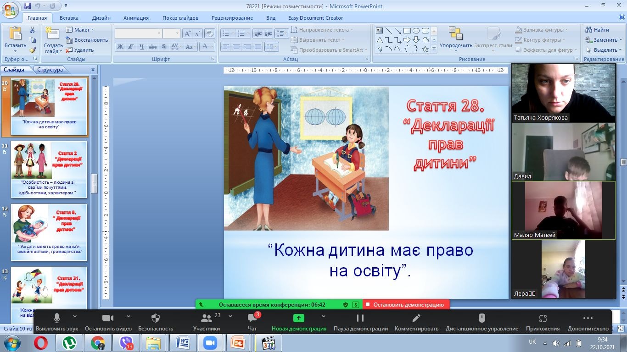Click the Остановить демонстрацию button
Image resolution: width=627 pixels, height=352 pixels.
click(x=406, y=304)
